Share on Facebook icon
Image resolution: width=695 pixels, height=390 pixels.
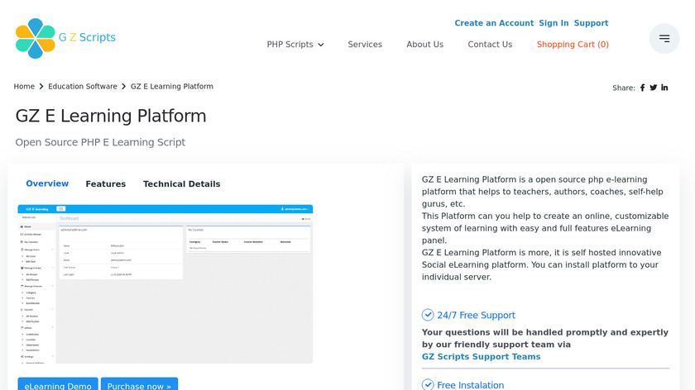click(642, 88)
